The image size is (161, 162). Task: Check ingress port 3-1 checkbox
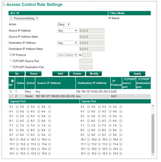(17, 107)
